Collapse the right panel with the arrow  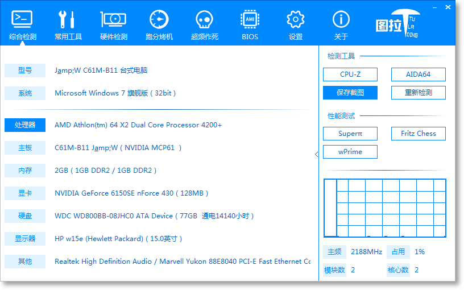pyautogui.click(x=316, y=154)
